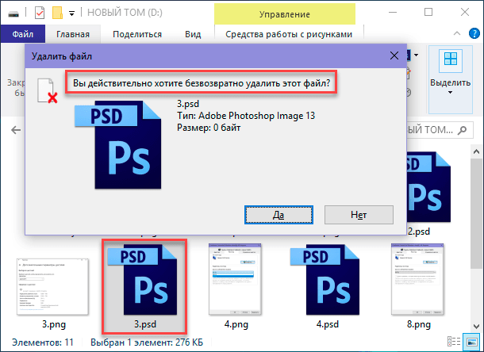484x352 pixels.
Task: Click the vertical scrollbar thumb
Action: [476, 213]
